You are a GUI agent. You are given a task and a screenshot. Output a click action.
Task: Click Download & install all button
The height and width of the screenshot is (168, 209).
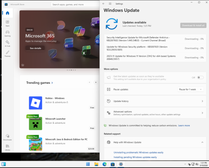click(193, 25)
